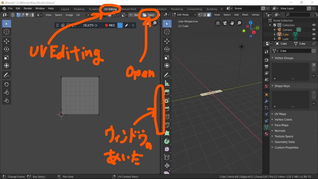Select the Pinch tool in UV editor
This screenshot has width=318, height=179.
coord(7,101)
